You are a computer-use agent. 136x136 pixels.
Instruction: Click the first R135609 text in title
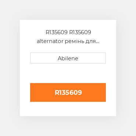point(57,32)
